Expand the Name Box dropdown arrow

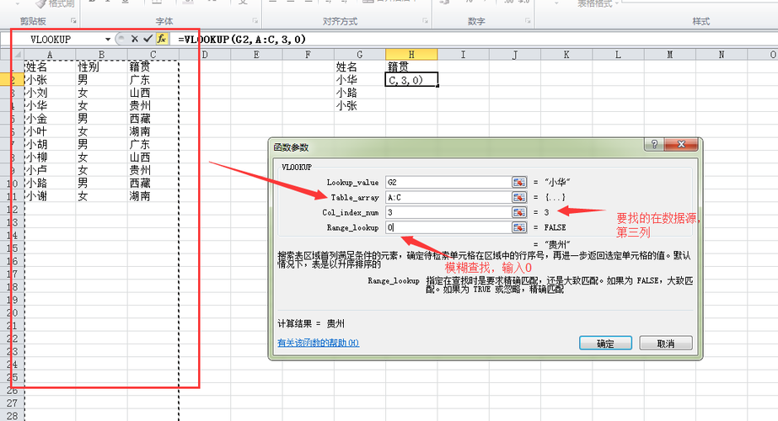pyautogui.click(x=108, y=40)
